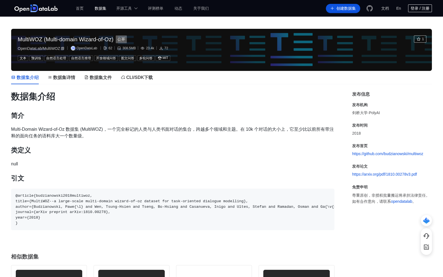
Task: Switch language with the En link
Action: click(399, 8)
